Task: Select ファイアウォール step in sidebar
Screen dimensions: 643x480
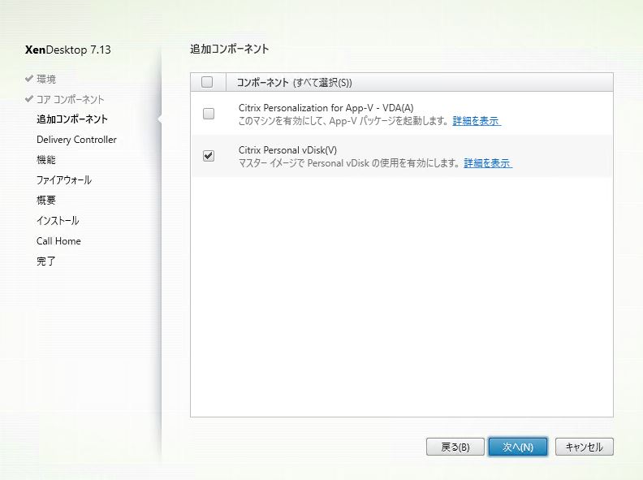Action: [64, 180]
